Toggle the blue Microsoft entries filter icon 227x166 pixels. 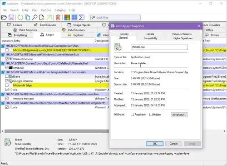(74, 17)
